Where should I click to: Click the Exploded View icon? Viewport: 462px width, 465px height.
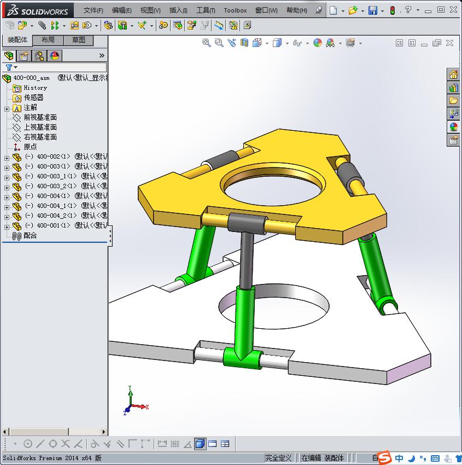coord(192,26)
